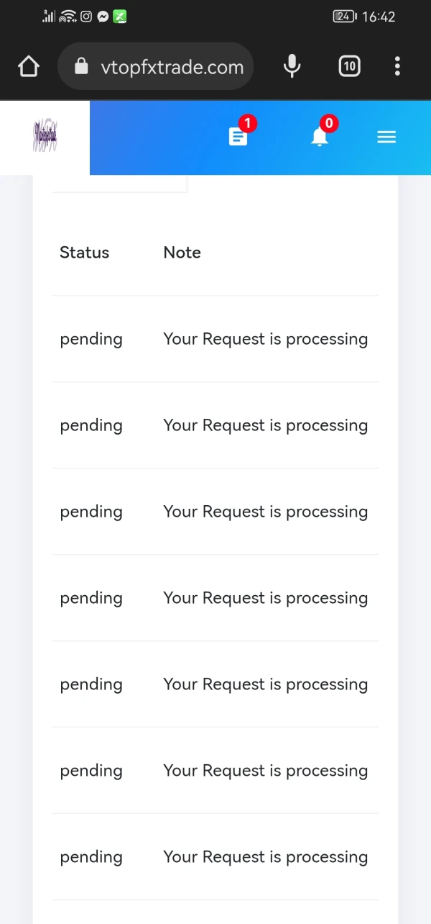
Task: Click the Status column header
Action: [x=84, y=253]
